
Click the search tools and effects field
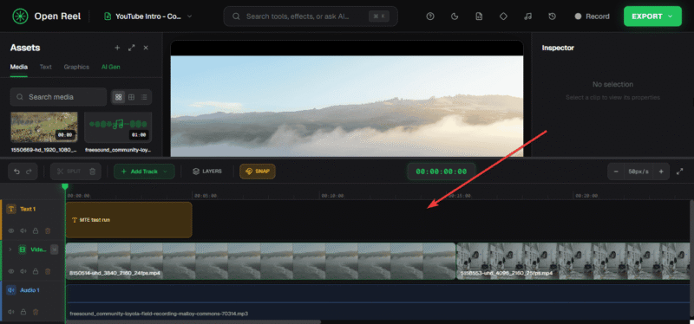311,16
